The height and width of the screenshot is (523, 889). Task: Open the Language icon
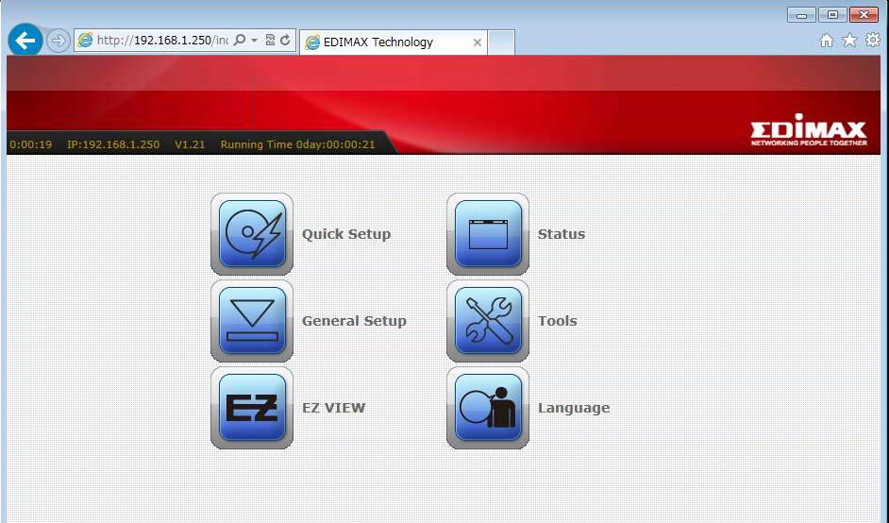488,407
